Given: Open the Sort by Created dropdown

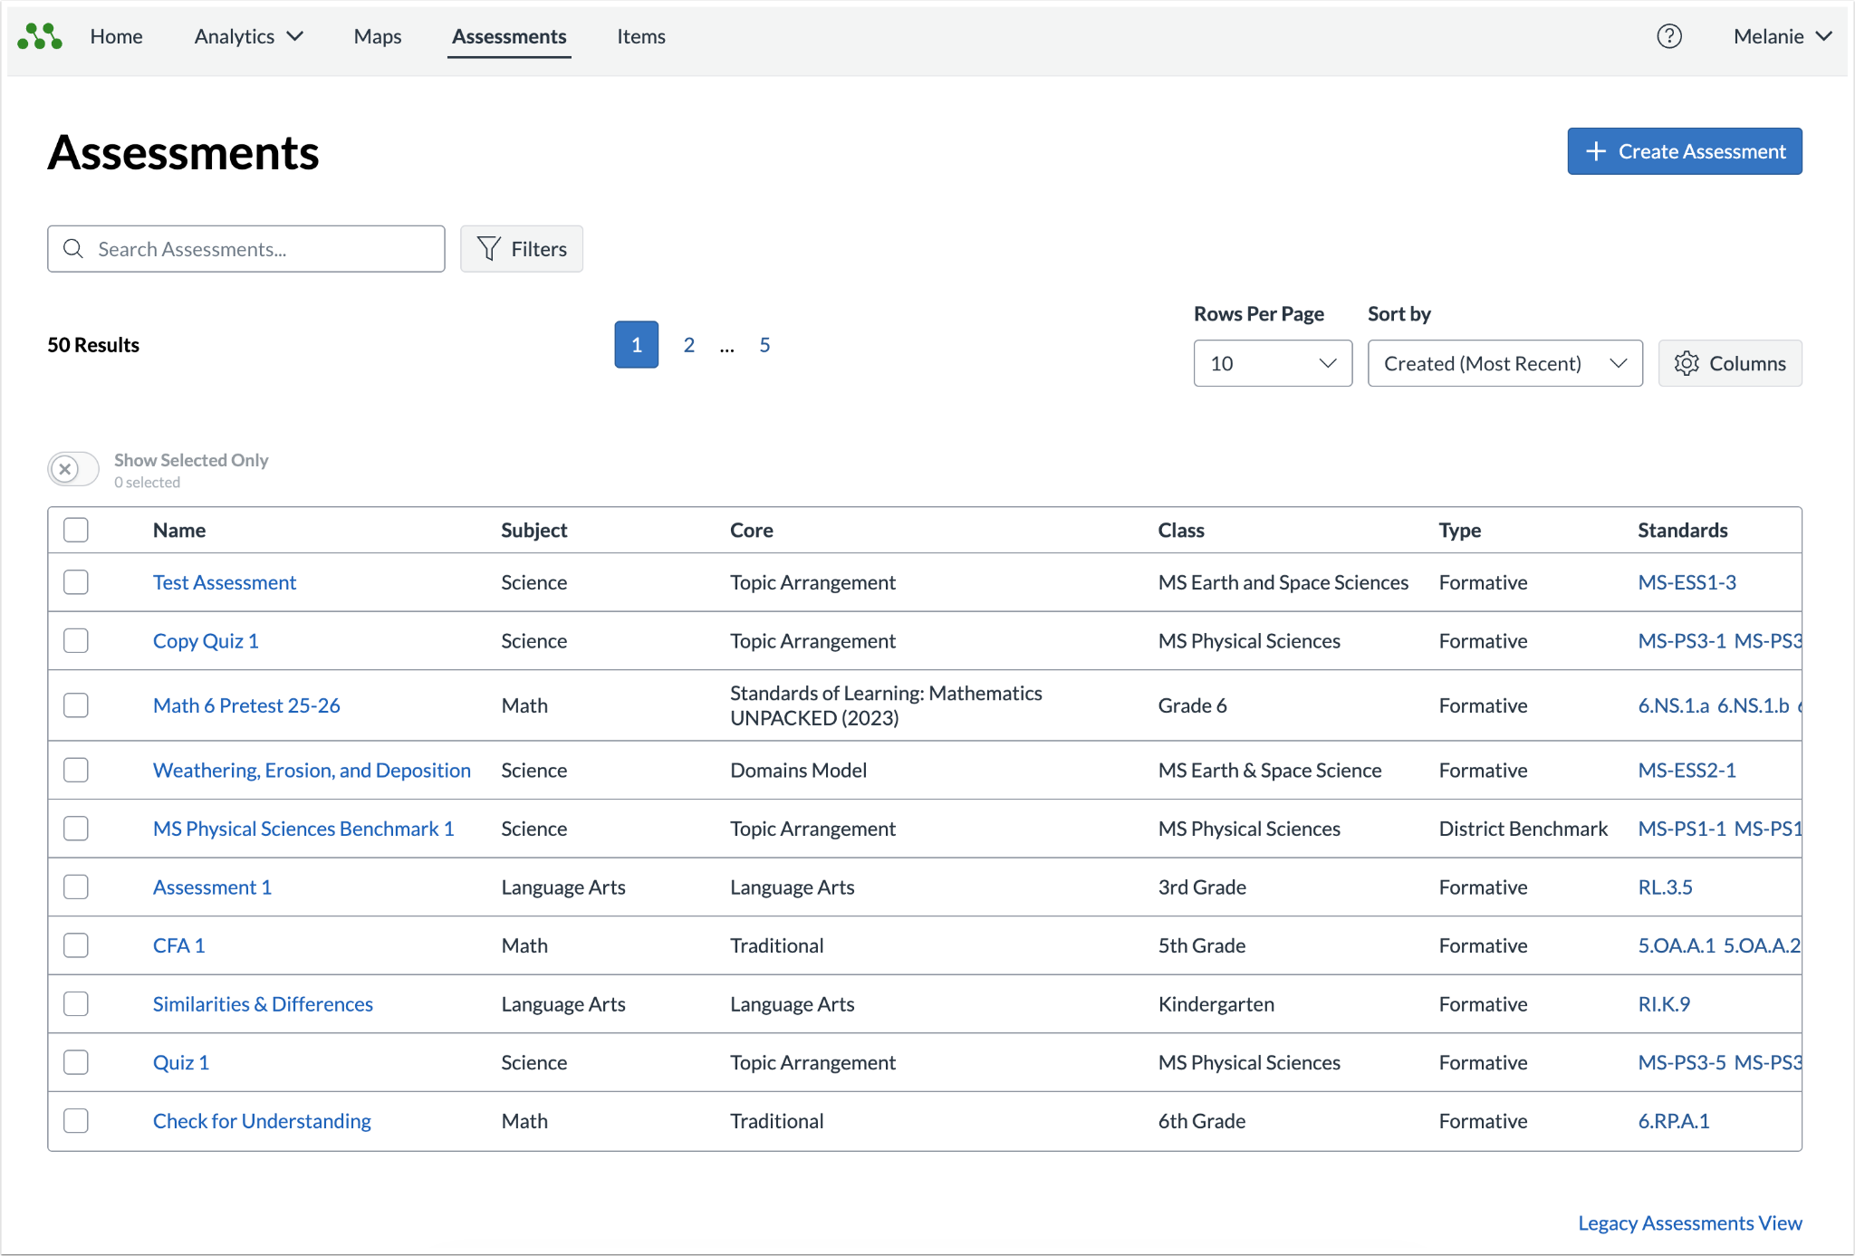Looking at the screenshot, I should coord(1504,363).
